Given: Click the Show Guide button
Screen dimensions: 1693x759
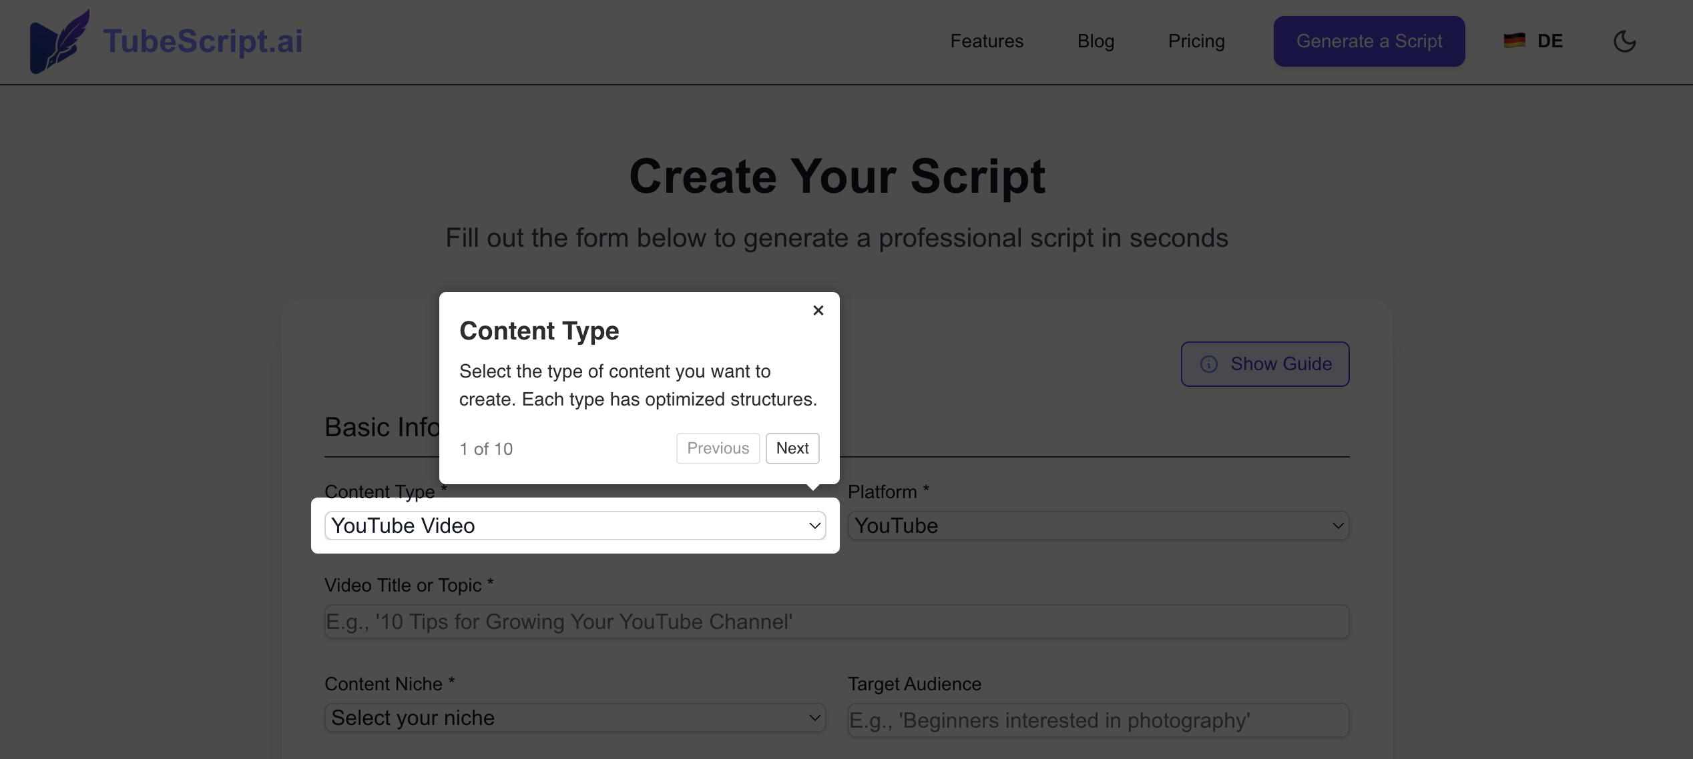Looking at the screenshot, I should [x=1265, y=364].
